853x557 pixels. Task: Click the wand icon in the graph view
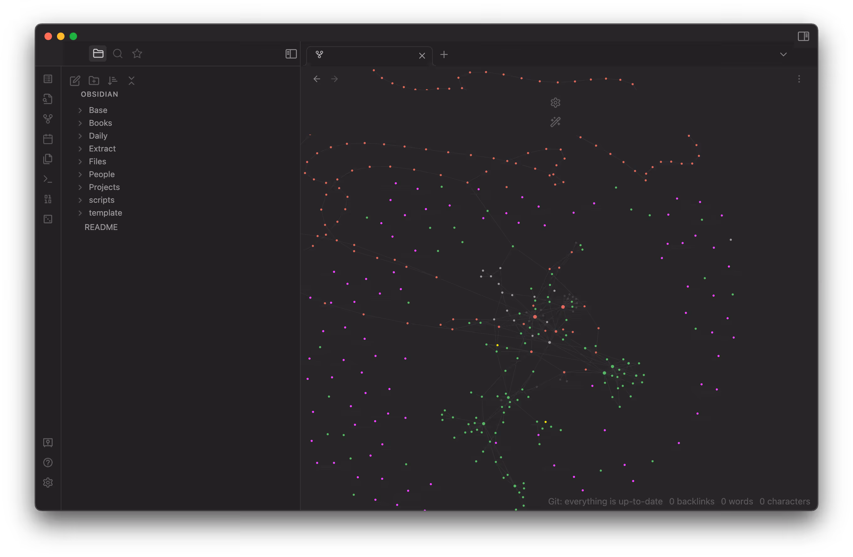556,122
